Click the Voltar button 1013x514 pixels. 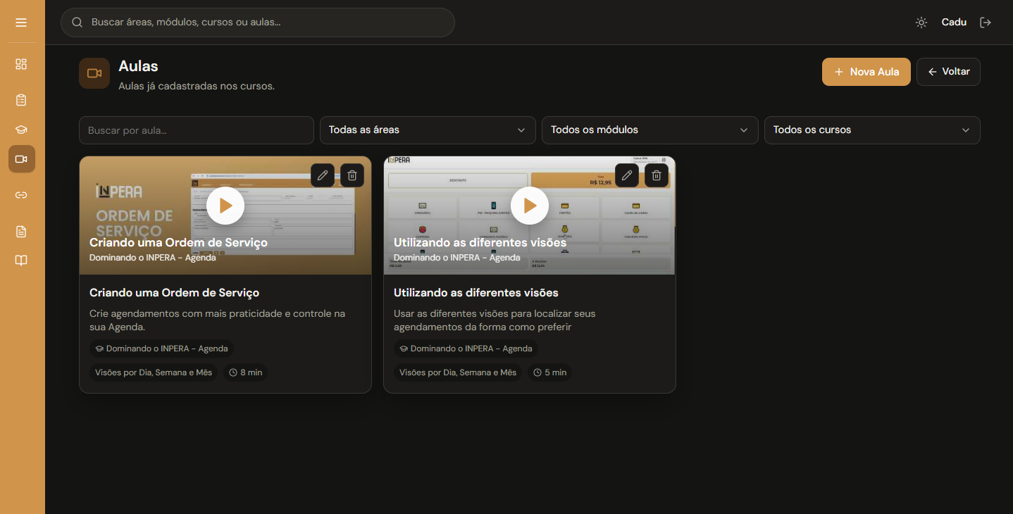948,72
